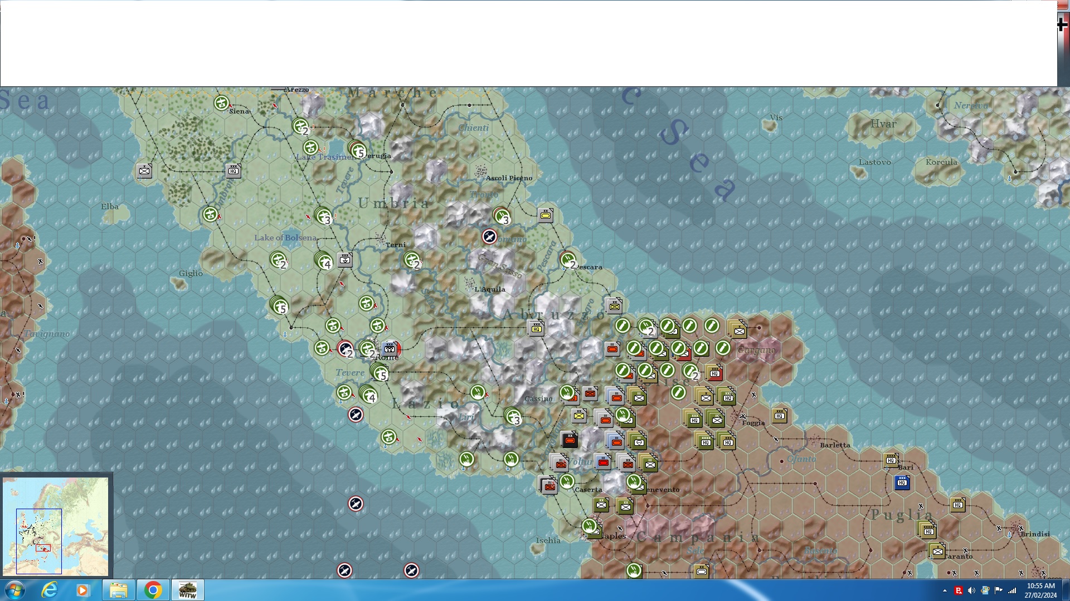
Task: Click the air marker in the sea below Lazio
Action: click(356, 504)
